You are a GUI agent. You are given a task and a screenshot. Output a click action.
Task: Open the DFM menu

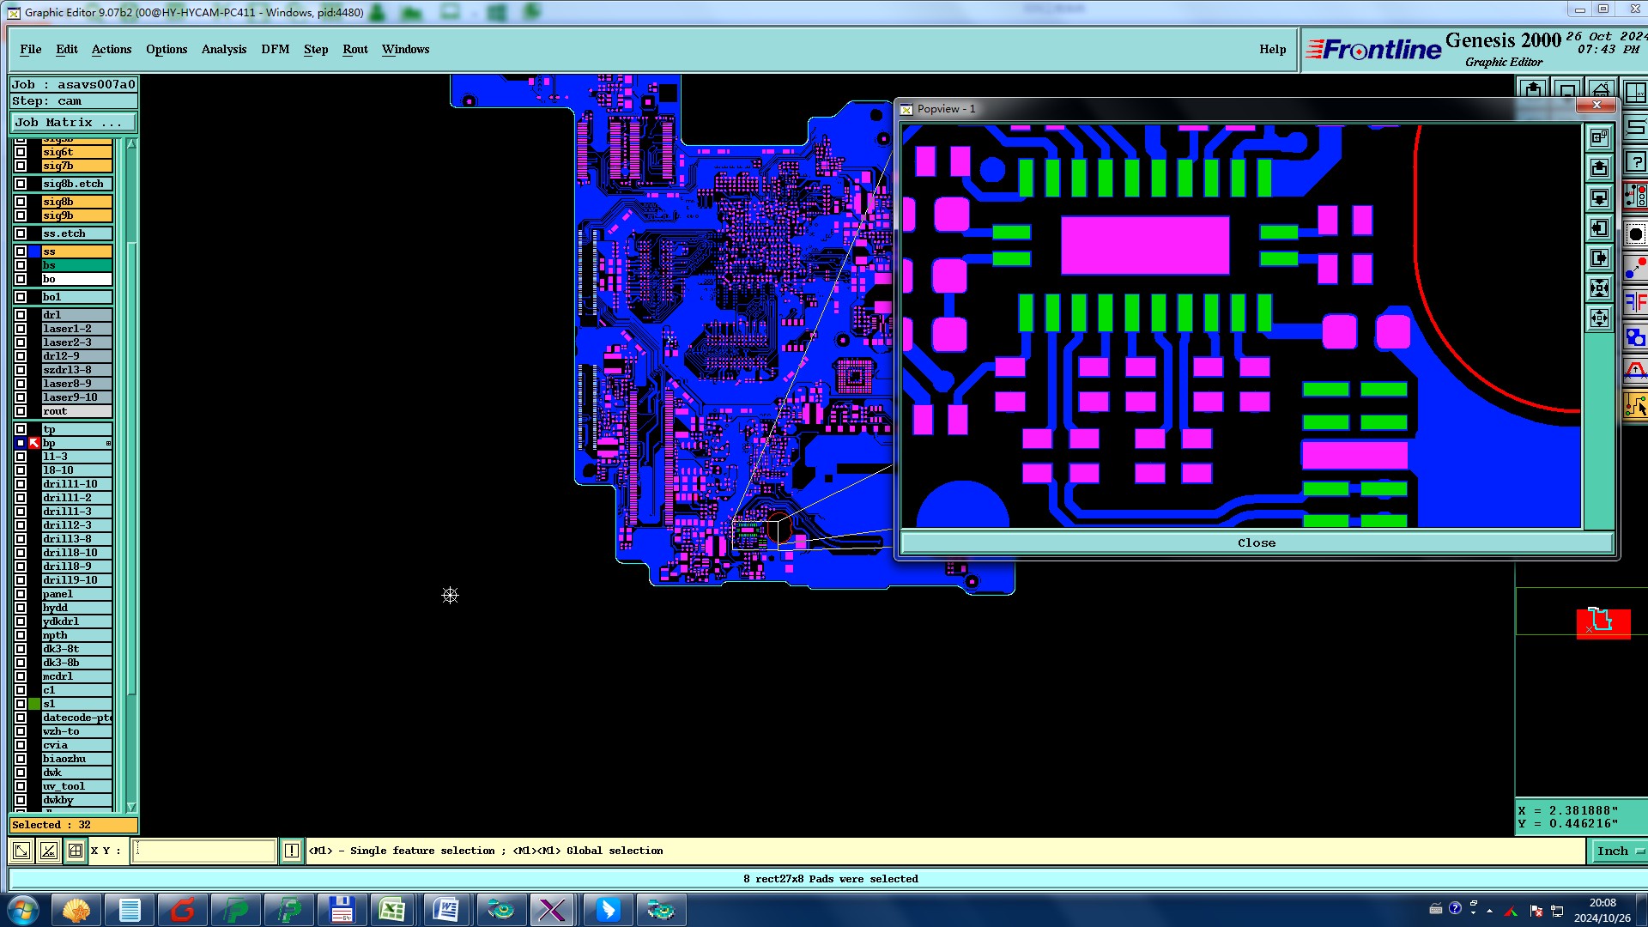point(275,49)
